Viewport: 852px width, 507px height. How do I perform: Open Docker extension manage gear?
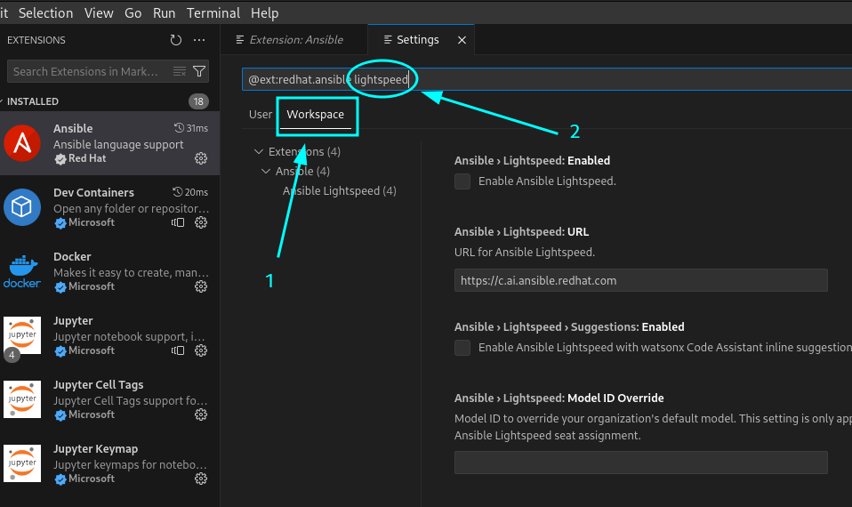(201, 286)
